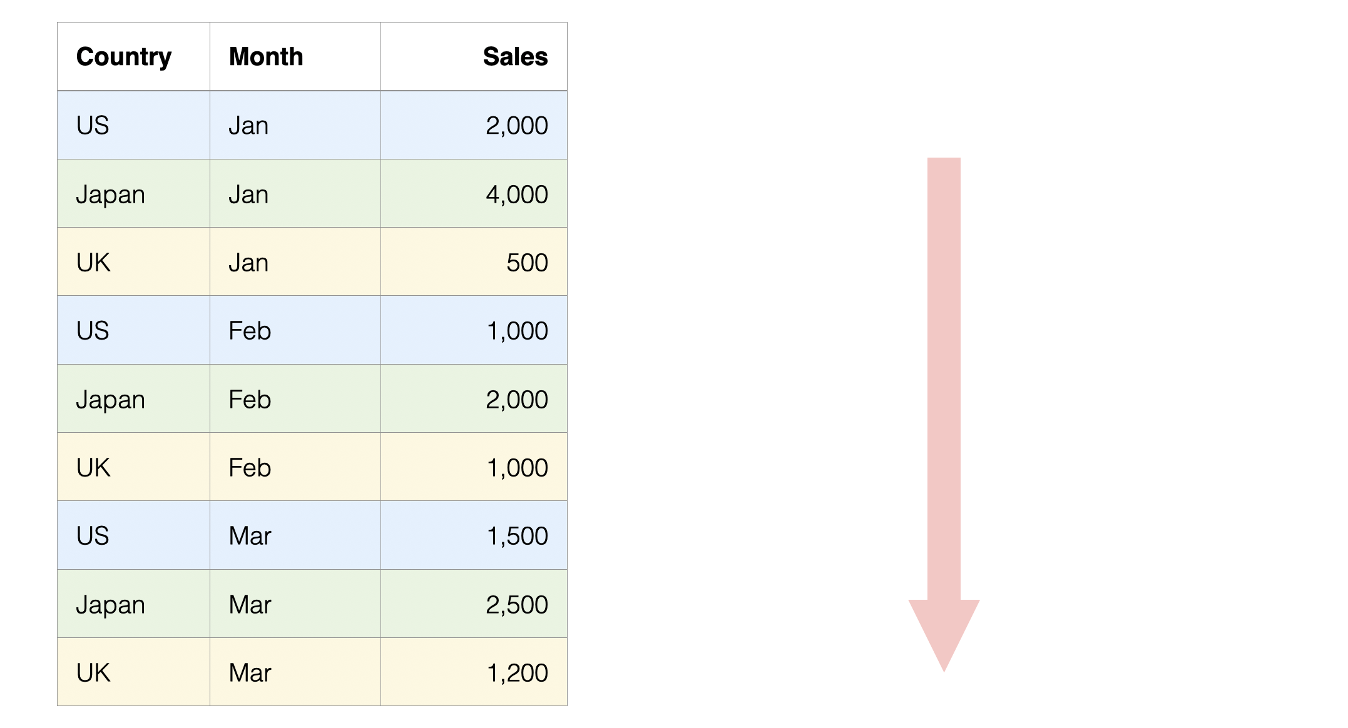Select the Jan month cell for UK
The height and width of the screenshot is (728, 1348).
tap(248, 263)
